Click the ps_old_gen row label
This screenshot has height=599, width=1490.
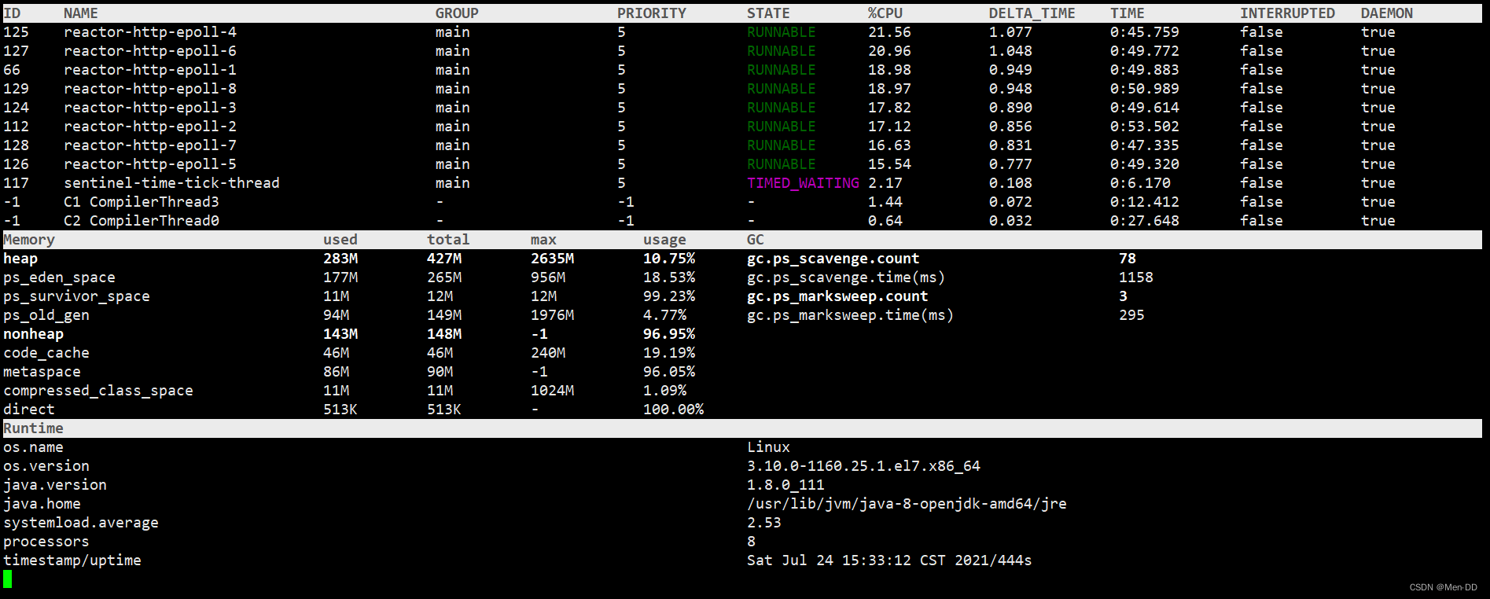pyautogui.click(x=46, y=315)
